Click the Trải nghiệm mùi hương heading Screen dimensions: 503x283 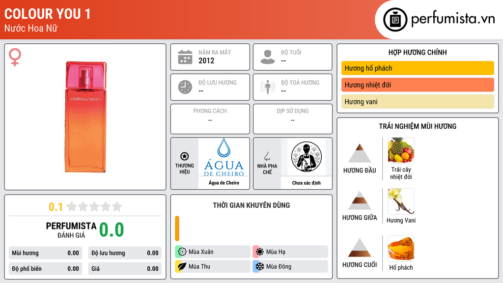418,126
